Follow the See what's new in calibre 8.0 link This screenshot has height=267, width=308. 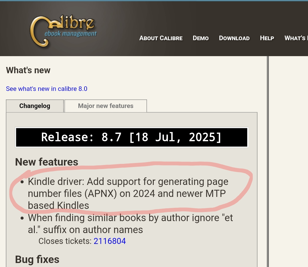[x=46, y=89]
